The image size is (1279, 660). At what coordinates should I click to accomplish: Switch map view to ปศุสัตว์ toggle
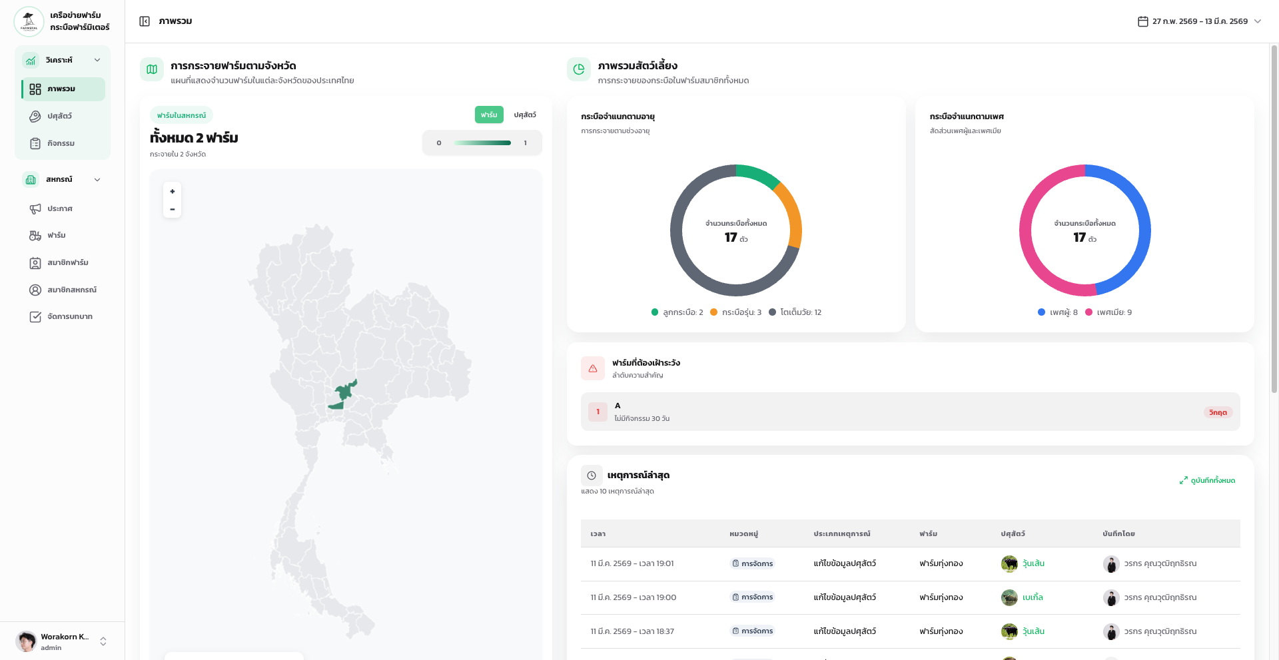(x=525, y=115)
